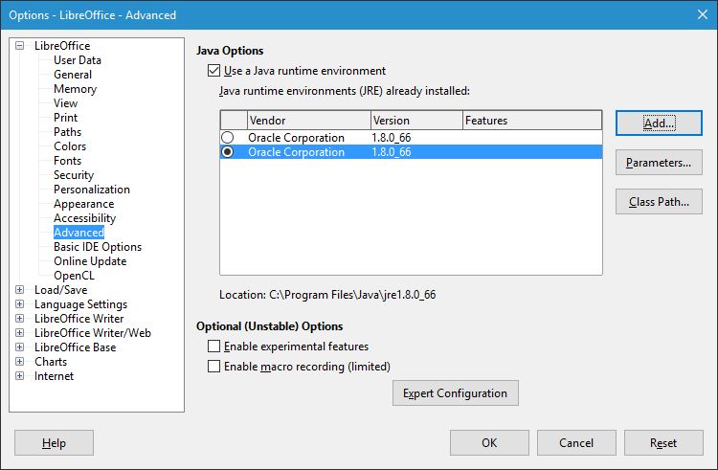
Task: Click the Add... button for JRE
Action: (x=659, y=123)
